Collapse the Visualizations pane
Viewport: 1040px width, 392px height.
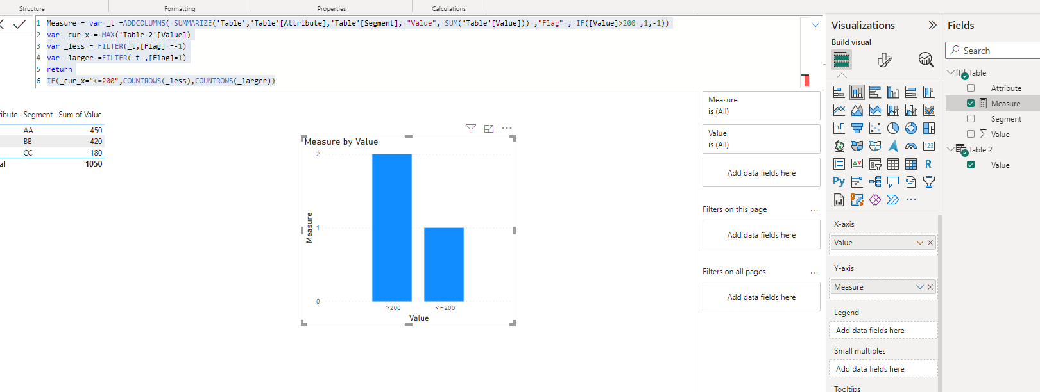(932, 25)
